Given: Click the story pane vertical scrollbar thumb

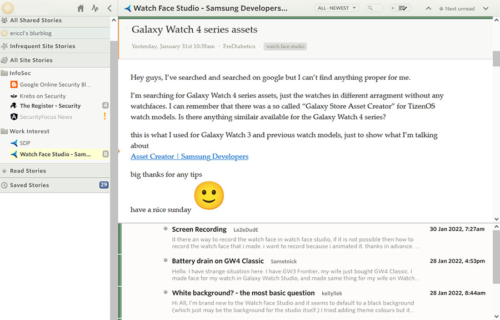Looking at the screenshot, I should click(x=496, y=58).
